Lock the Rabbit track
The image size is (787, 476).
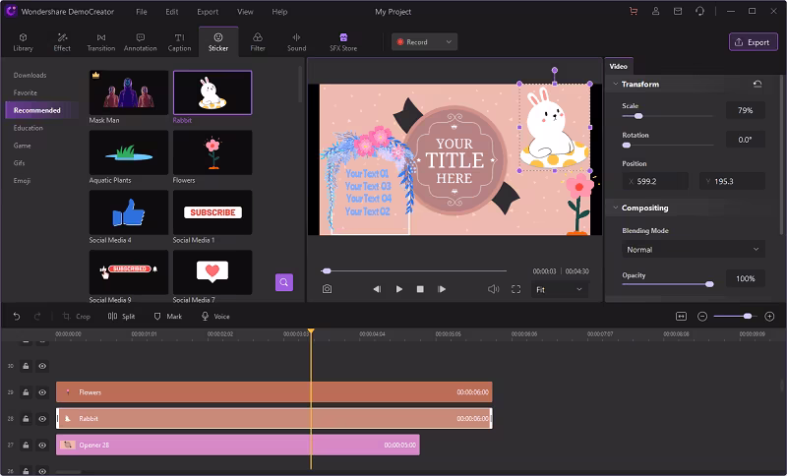click(27, 419)
